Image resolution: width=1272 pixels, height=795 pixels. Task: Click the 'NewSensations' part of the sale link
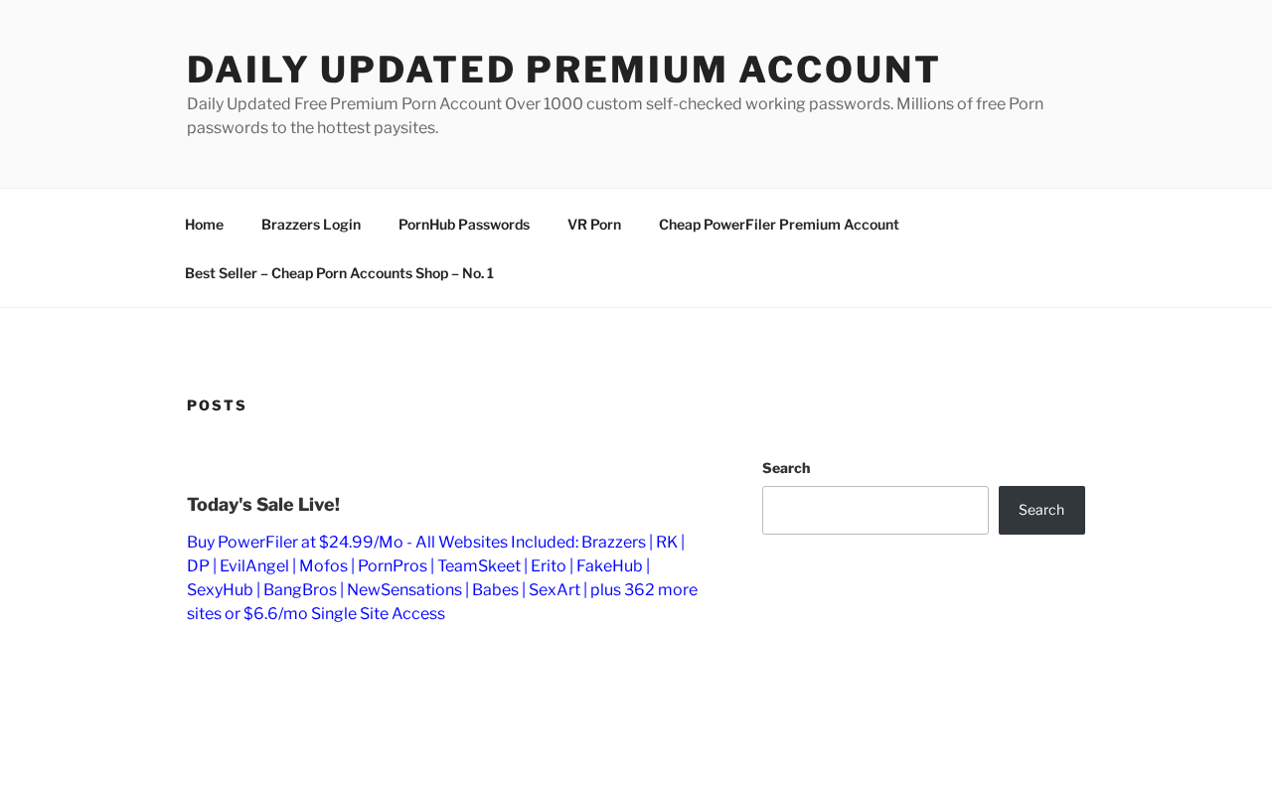404,590
